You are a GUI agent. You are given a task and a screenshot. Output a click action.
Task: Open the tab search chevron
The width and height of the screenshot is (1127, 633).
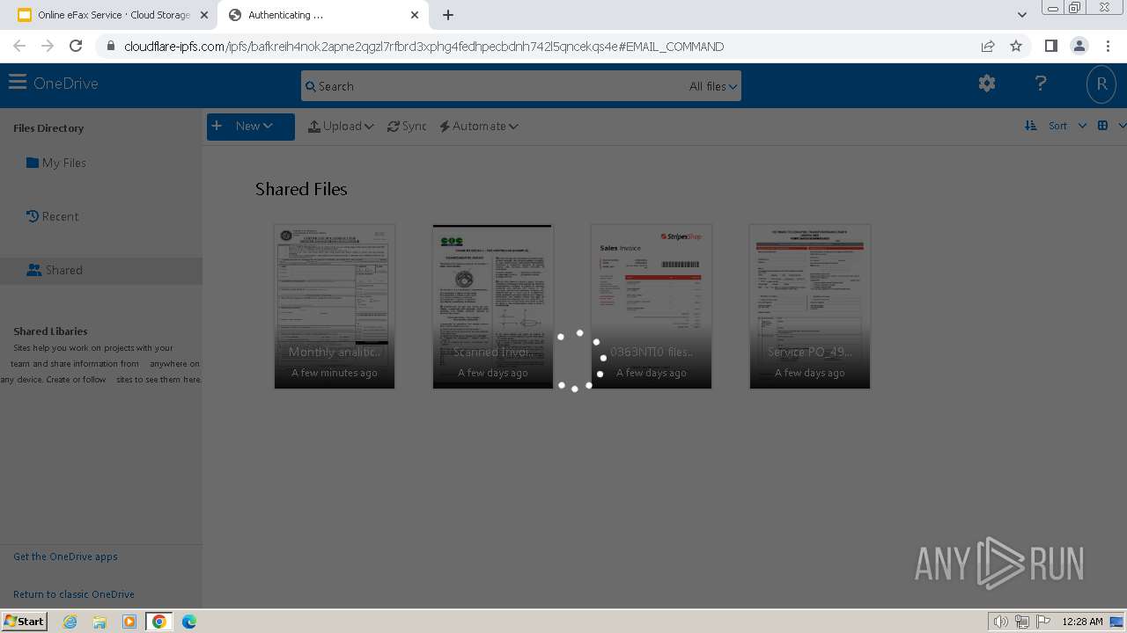1021,15
